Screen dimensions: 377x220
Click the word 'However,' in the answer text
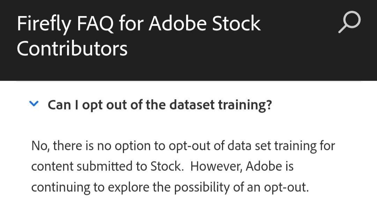pyautogui.click(x=216, y=166)
